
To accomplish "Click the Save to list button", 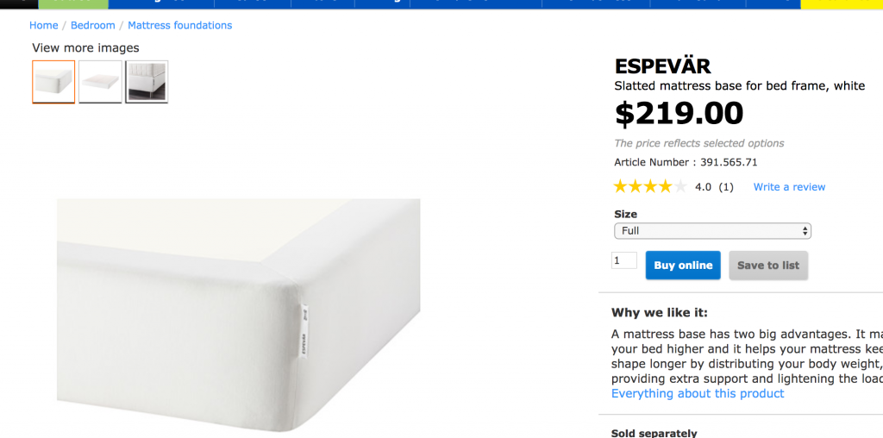I will 767,266.
